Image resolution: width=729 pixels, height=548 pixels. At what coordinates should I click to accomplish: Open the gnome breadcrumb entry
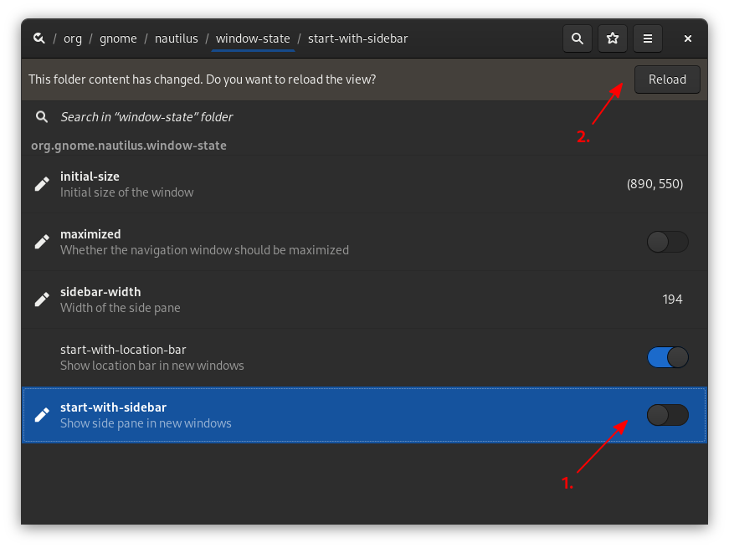coord(118,38)
